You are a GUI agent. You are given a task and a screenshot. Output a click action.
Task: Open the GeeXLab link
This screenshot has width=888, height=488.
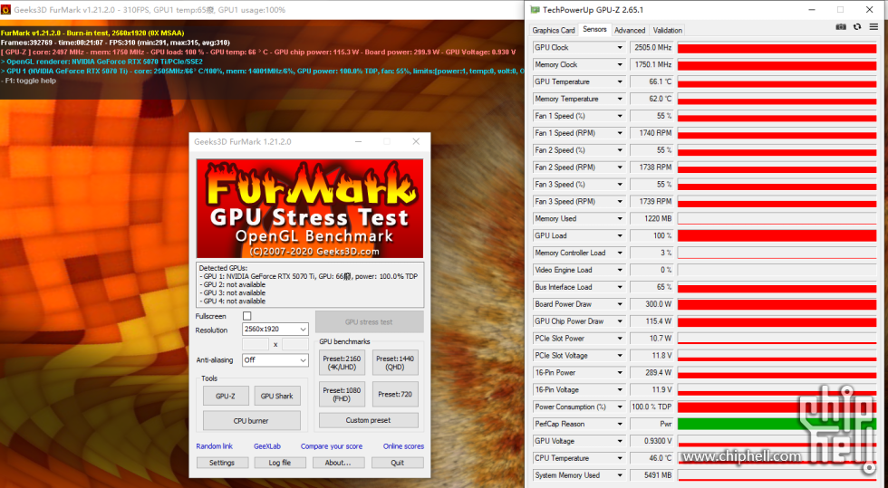[x=267, y=446]
